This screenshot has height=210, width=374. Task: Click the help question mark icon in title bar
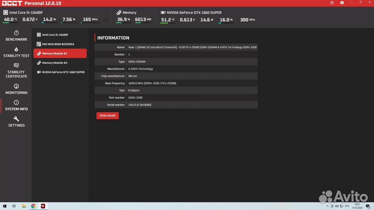pyautogui.click(x=332, y=3)
